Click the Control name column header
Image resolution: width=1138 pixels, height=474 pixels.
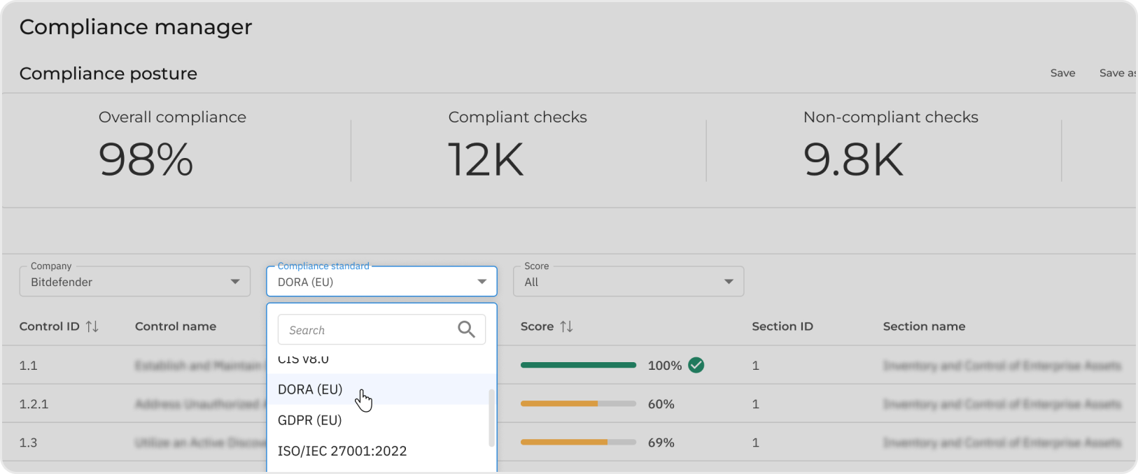coord(176,326)
